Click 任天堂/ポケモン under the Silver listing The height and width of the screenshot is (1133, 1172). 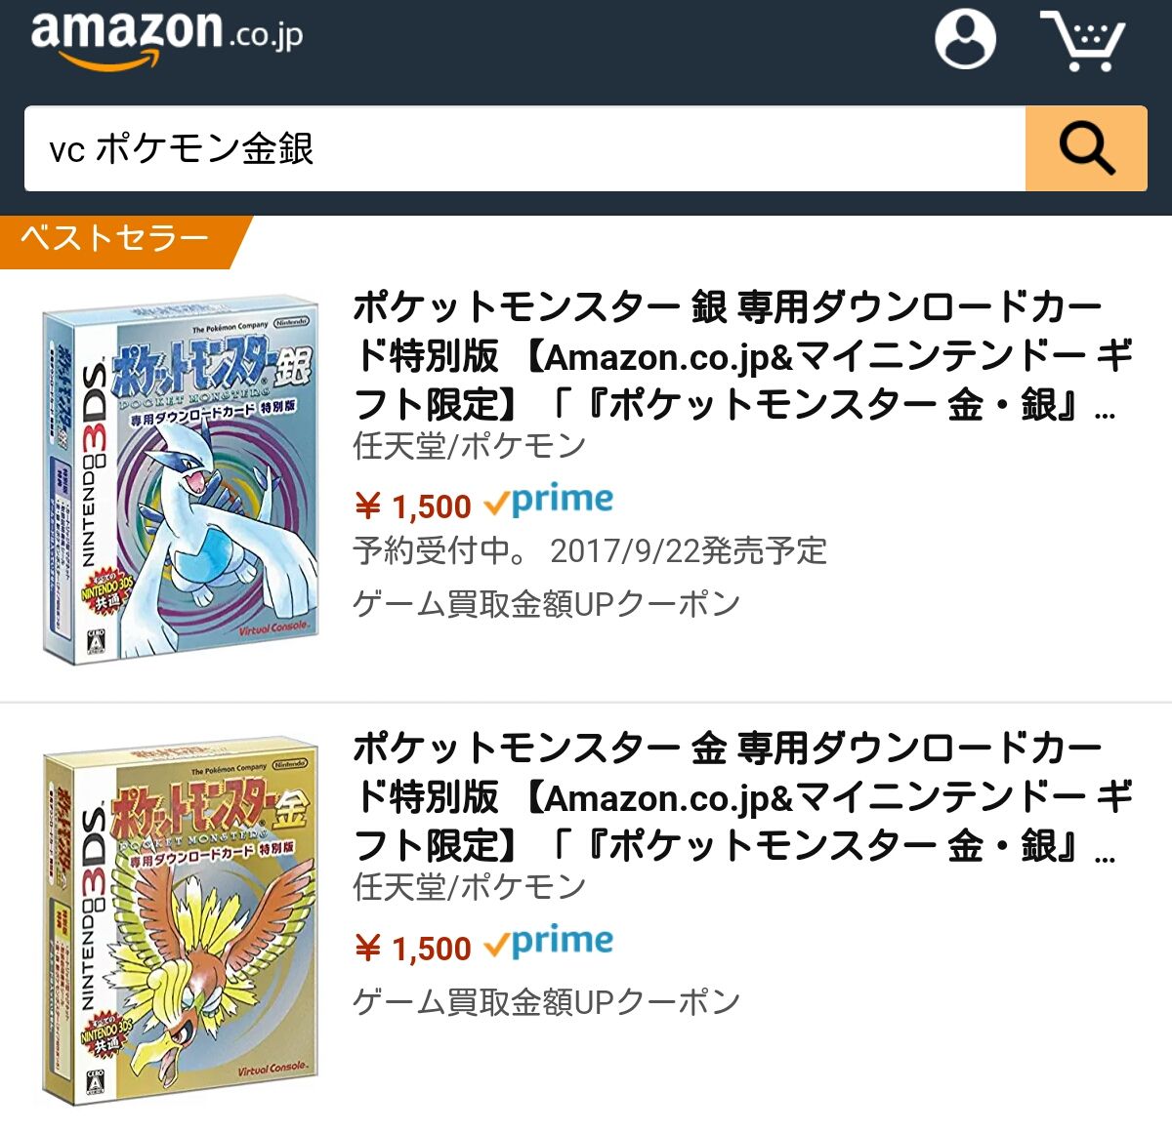tap(469, 446)
